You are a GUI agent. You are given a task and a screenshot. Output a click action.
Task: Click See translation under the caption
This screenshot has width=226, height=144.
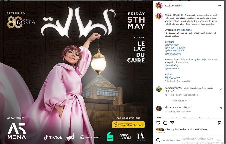pyautogui.click(x=184, y=81)
